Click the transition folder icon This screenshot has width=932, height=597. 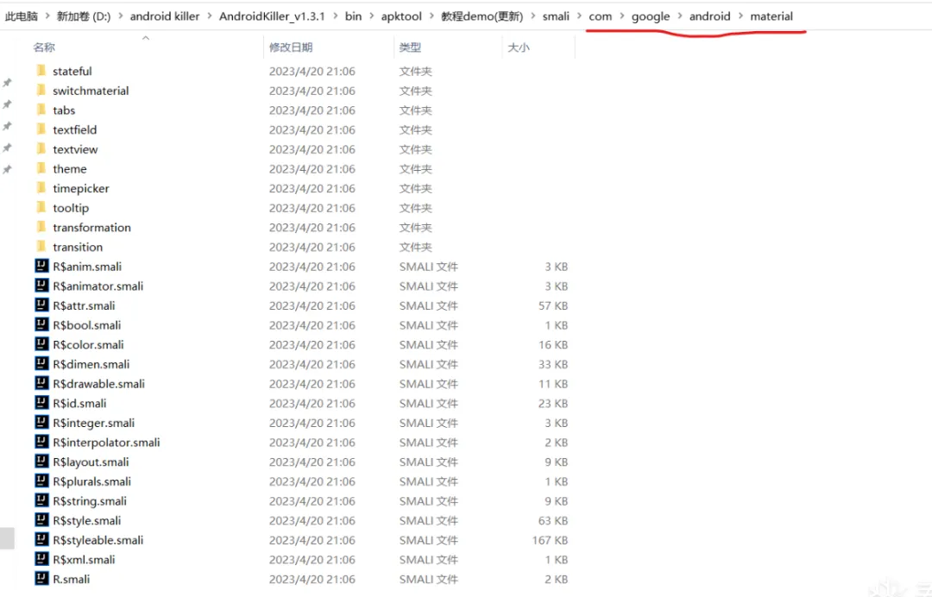click(41, 247)
